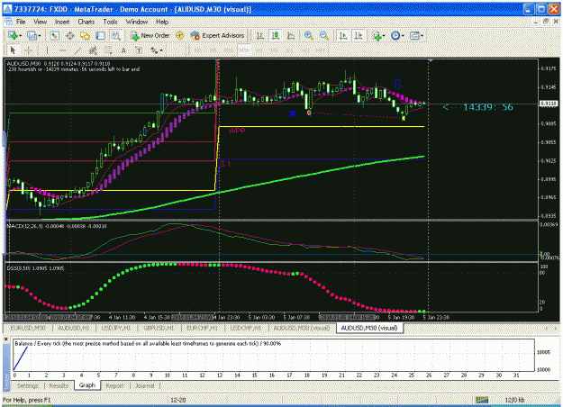563x407 pixels.
Task: Switch chart to Bar Chart style
Action: [260, 35]
